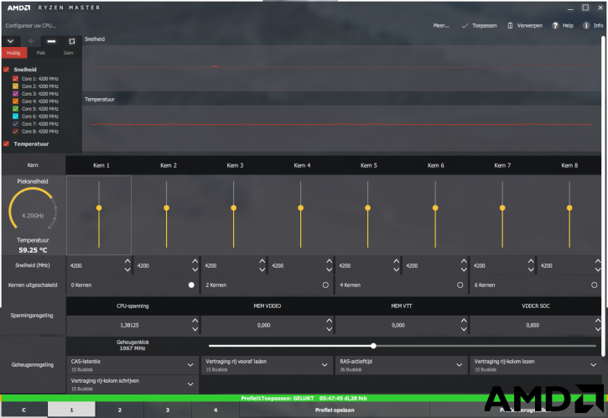Increase CPU-spanning voltage with up arrow
Viewport: 608px width, 418px height.
point(195,321)
